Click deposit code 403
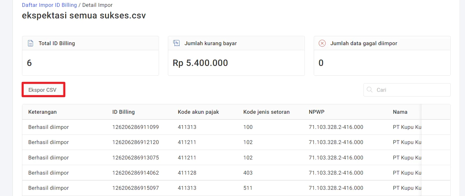Image resolution: width=465 pixels, height=196 pixels. coord(248,173)
